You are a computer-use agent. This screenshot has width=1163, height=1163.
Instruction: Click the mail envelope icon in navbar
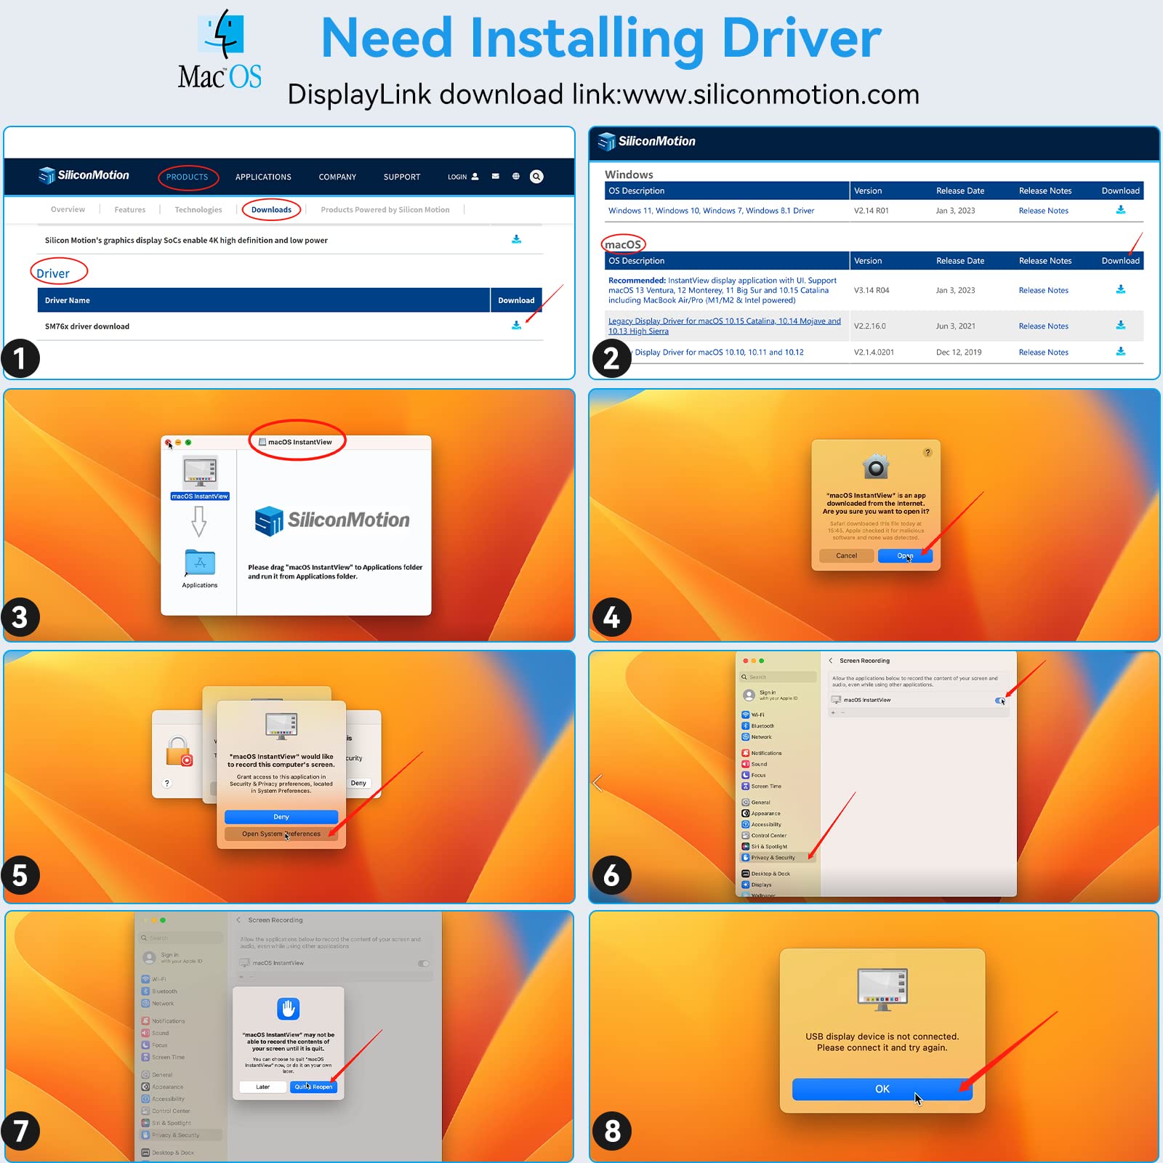[x=495, y=177]
